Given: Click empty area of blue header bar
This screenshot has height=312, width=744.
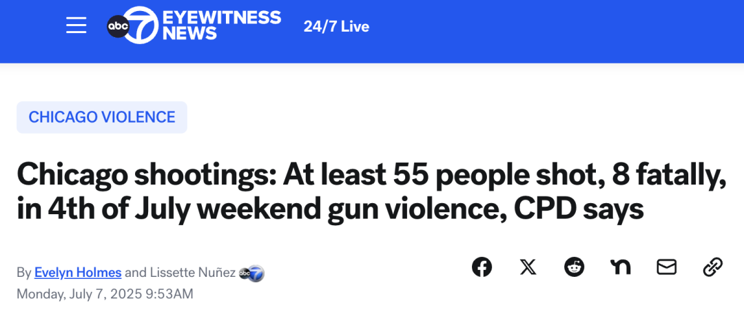Looking at the screenshot, I should click(546, 31).
